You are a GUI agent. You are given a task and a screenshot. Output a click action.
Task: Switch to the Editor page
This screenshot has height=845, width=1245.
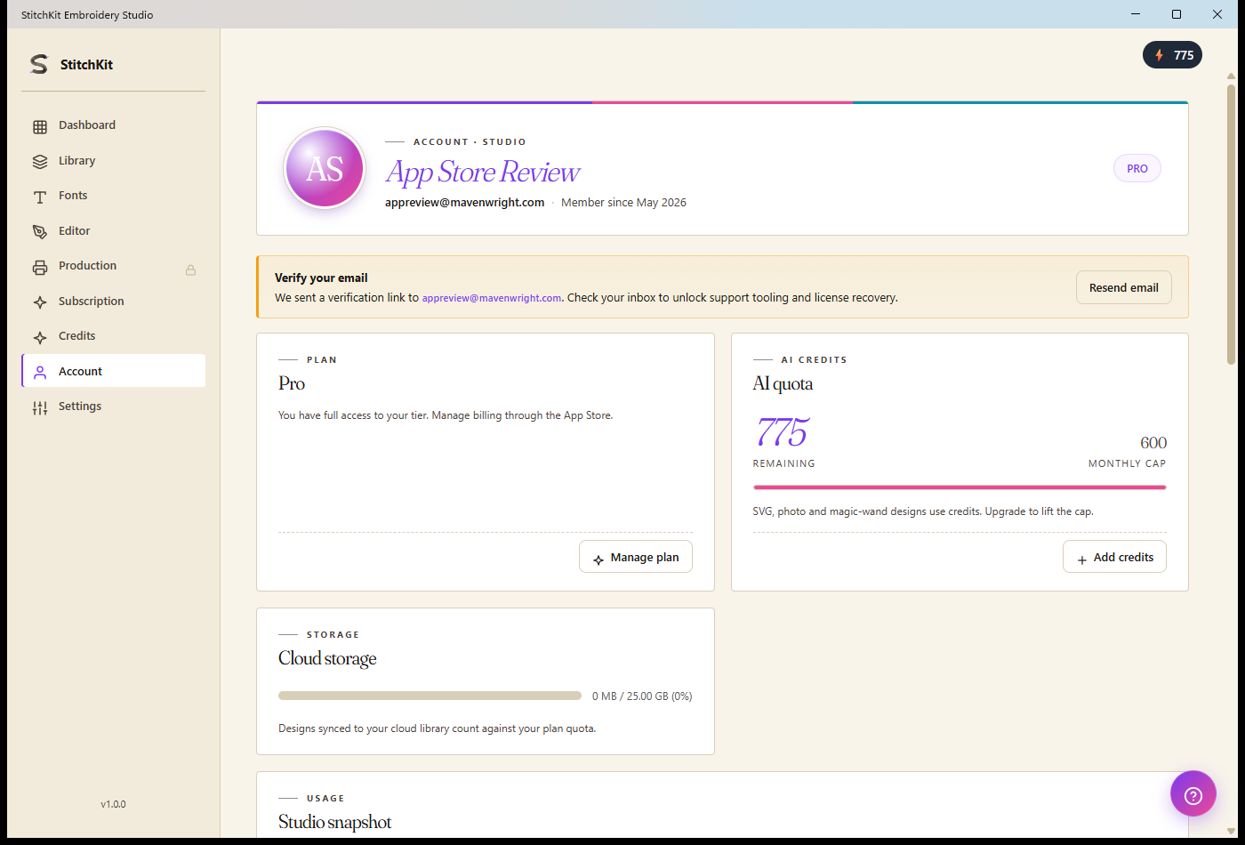point(114,231)
